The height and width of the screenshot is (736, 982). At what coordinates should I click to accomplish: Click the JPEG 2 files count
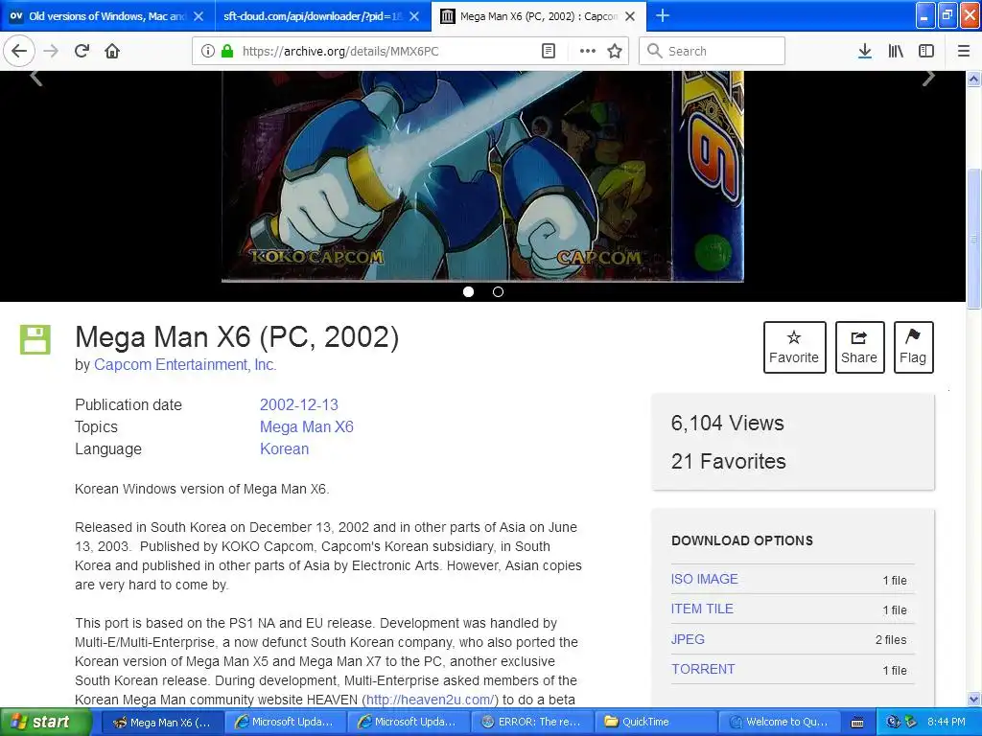coord(891,639)
